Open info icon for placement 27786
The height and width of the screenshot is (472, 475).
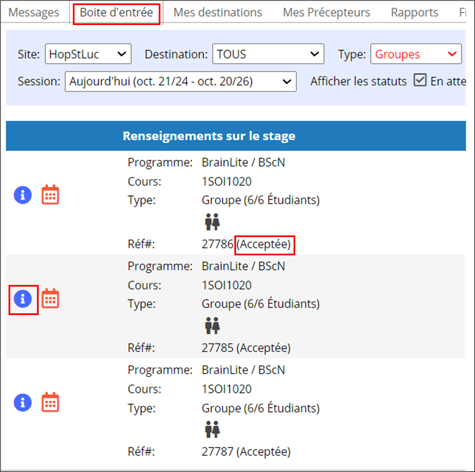23,195
